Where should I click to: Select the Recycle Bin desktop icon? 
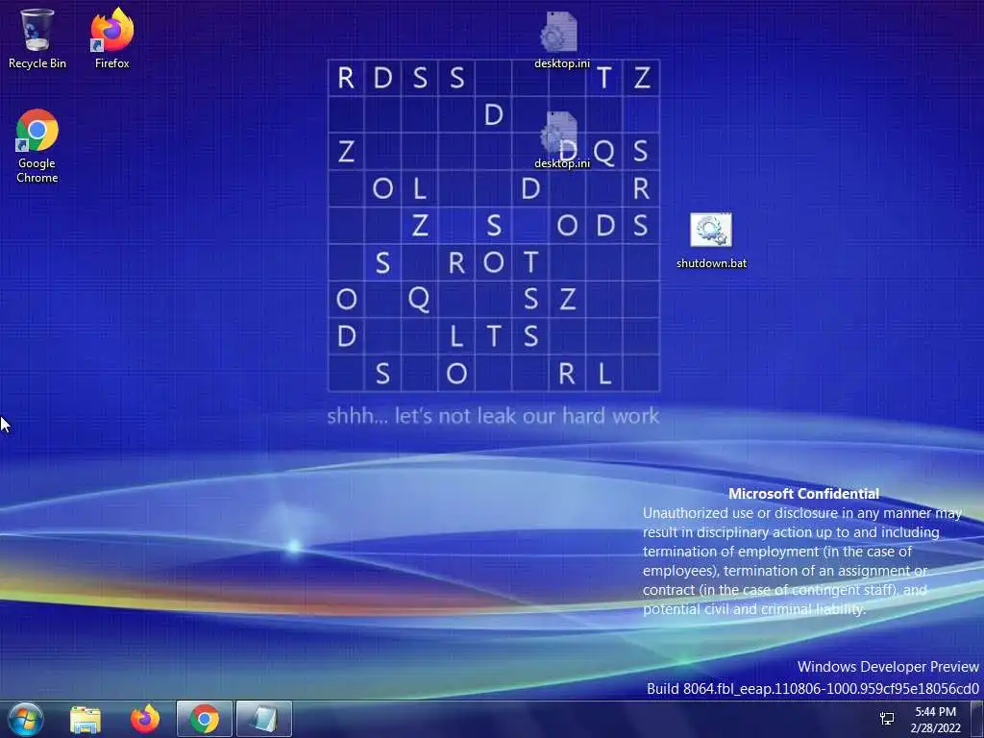coord(37,37)
